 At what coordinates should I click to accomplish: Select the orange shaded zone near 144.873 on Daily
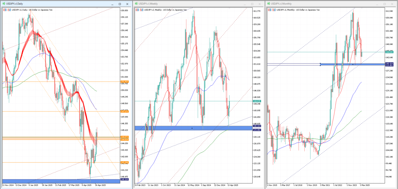point(61,138)
